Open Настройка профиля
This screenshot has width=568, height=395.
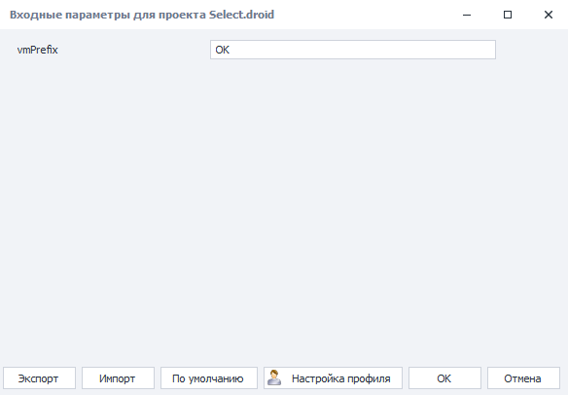pyautogui.click(x=333, y=377)
